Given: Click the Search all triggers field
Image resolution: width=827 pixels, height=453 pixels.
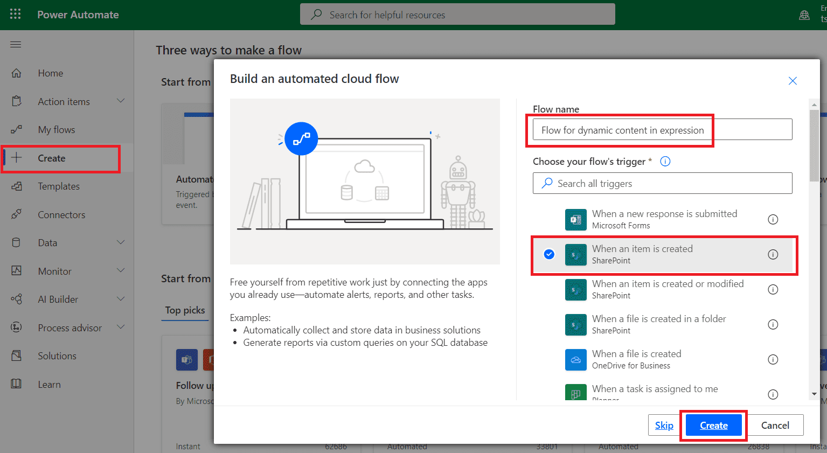Looking at the screenshot, I should click(x=662, y=183).
